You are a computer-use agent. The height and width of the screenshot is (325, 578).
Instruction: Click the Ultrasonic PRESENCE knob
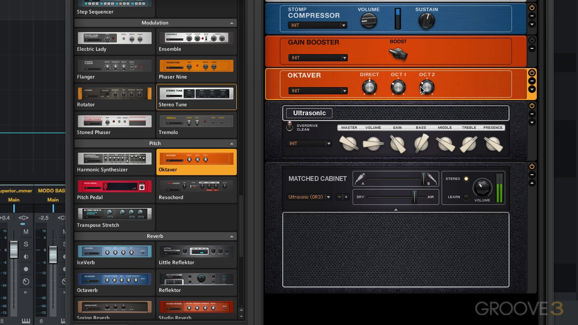click(493, 144)
